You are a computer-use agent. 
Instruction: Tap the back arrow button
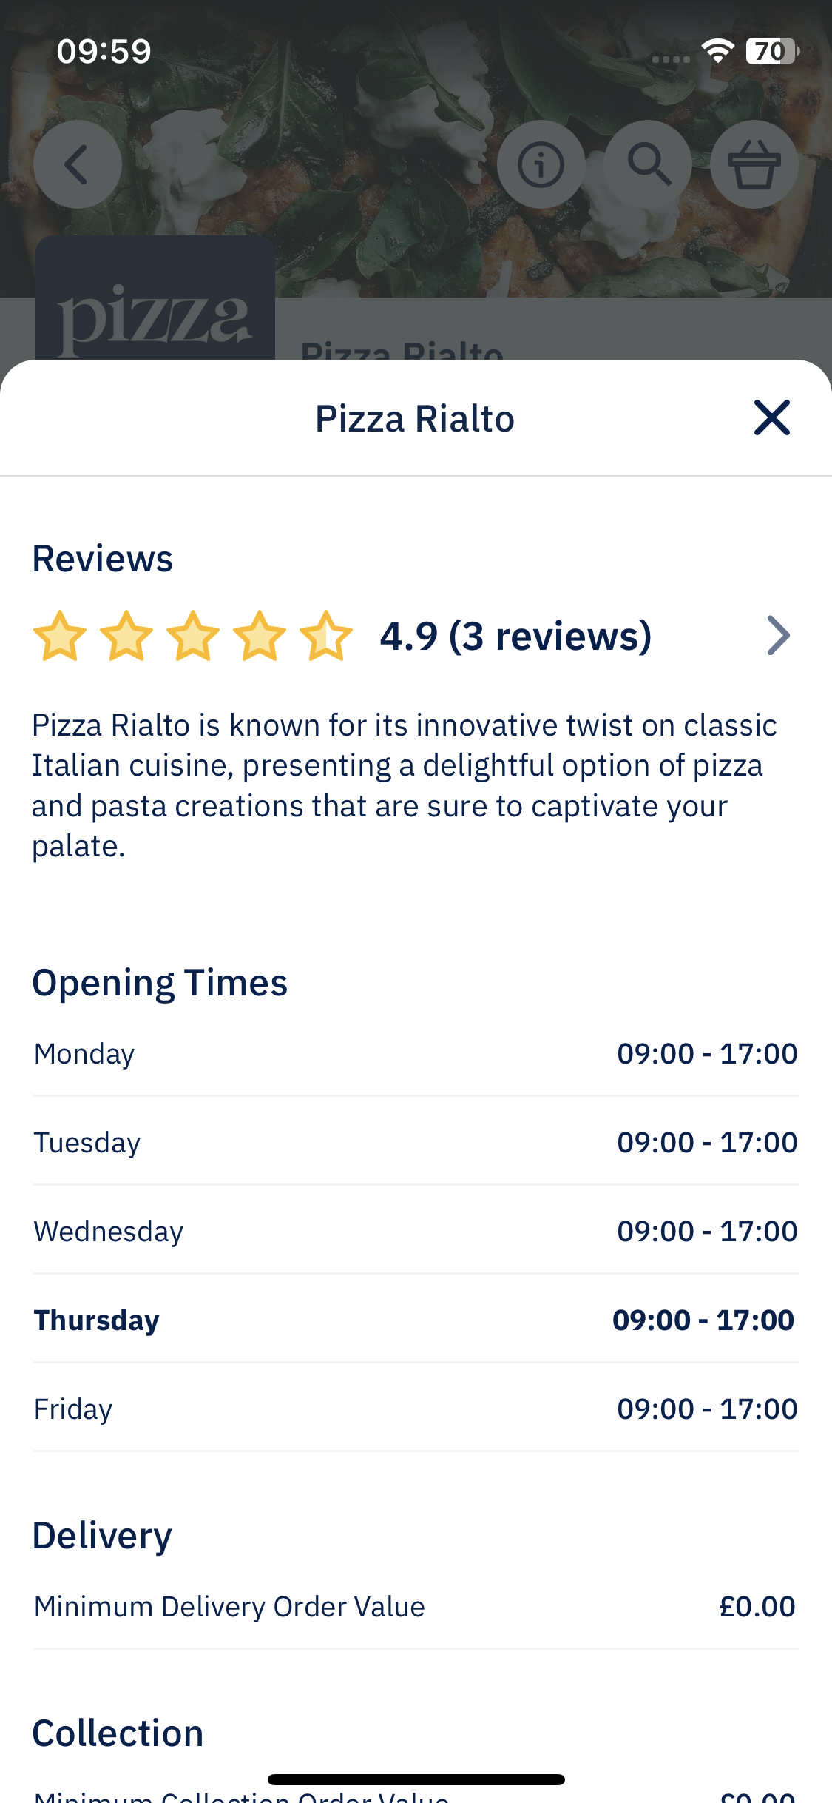tap(78, 164)
